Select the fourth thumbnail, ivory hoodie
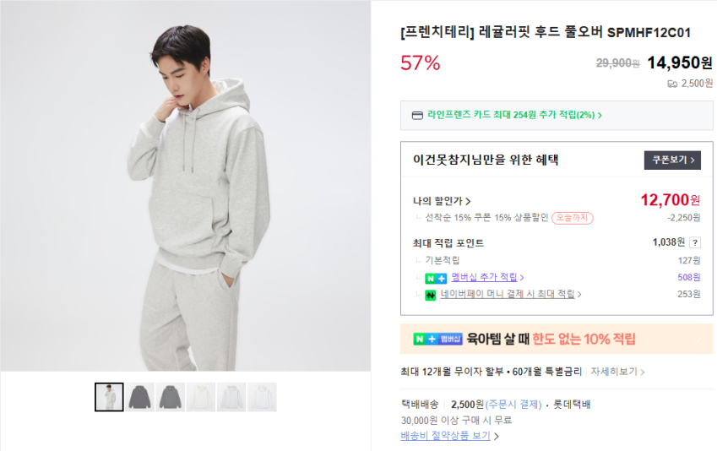 [201, 397]
